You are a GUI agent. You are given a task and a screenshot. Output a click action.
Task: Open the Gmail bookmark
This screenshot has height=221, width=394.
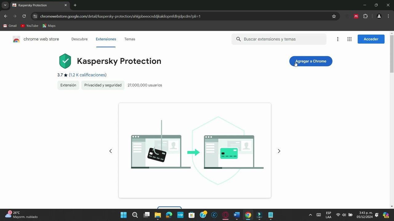coord(10,26)
